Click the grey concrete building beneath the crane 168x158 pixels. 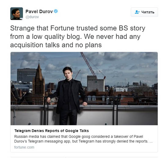tap(96, 84)
